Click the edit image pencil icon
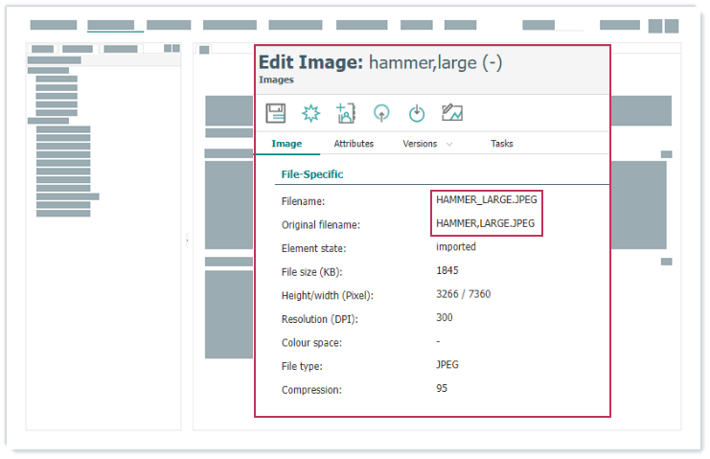The height and width of the screenshot is (459, 710). pos(452,113)
